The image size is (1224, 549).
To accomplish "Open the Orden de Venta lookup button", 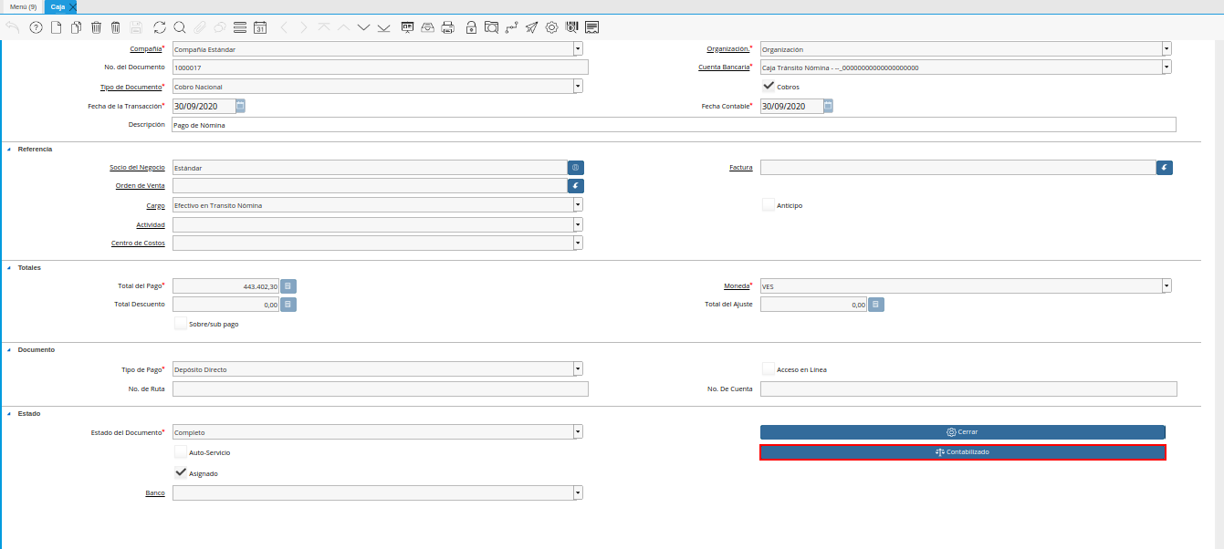I will coord(575,185).
